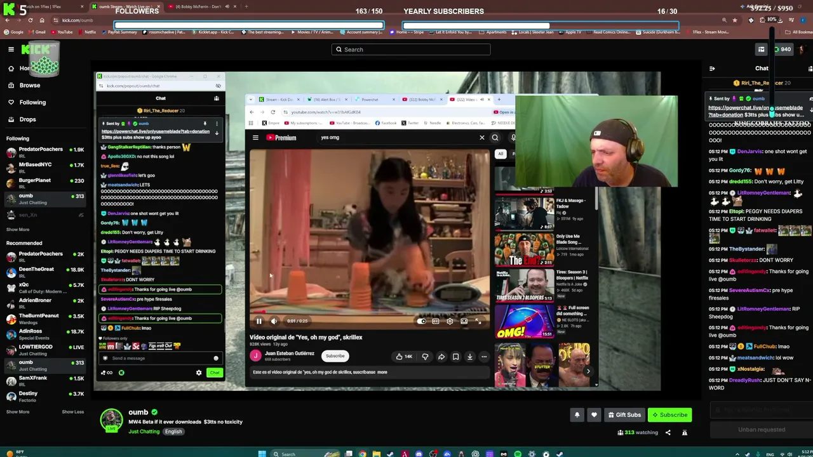Screen dimensions: 813x457
Task: Go to Browse in Kick sidebar
Action: 29,85
